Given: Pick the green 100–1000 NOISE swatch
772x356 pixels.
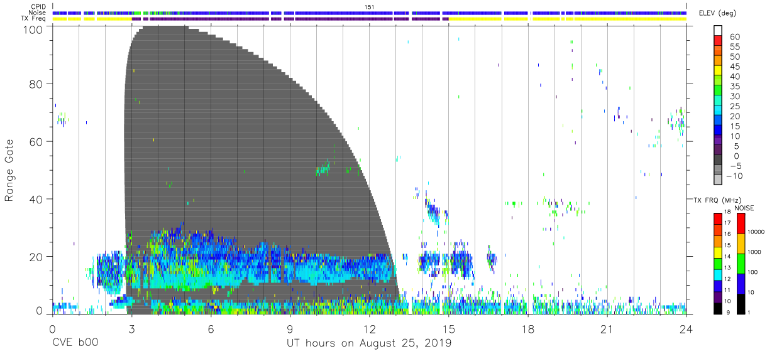Looking at the screenshot, I should 741,263.
